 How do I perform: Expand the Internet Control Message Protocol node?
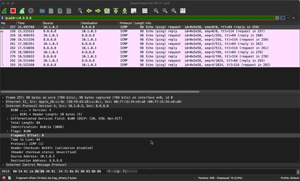3,165
